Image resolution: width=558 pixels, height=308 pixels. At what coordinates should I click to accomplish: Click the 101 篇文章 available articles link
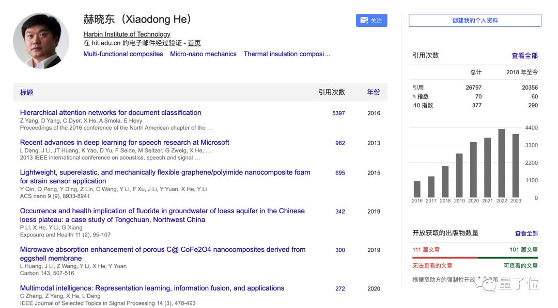[x=523, y=250]
